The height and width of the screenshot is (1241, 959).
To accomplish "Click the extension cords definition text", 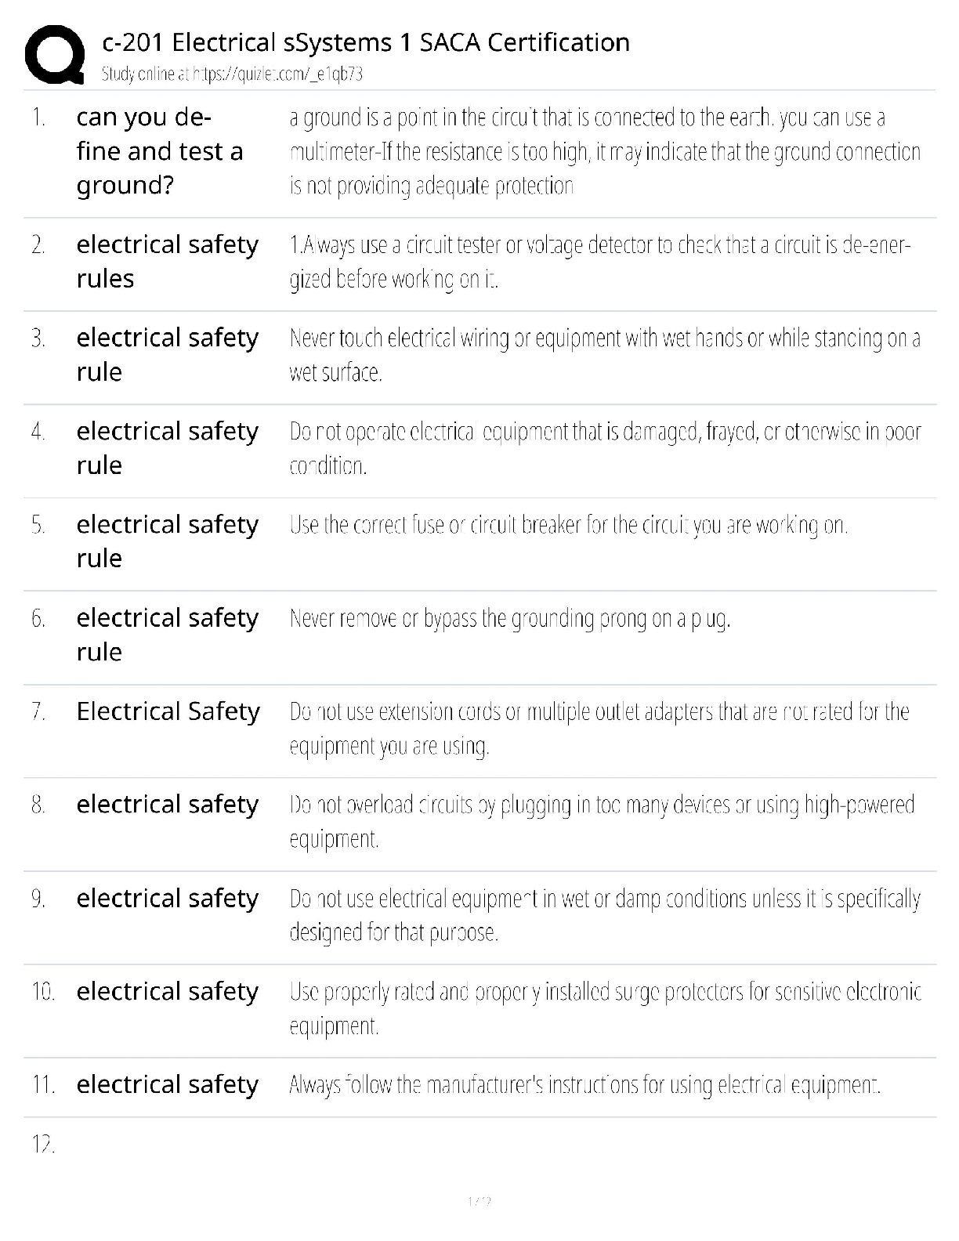I will [599, 728].
